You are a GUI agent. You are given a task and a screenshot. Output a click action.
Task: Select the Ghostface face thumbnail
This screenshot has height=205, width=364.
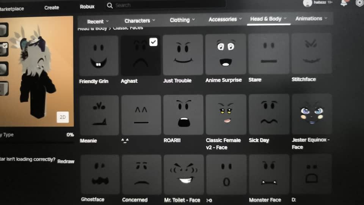[100, 175]
